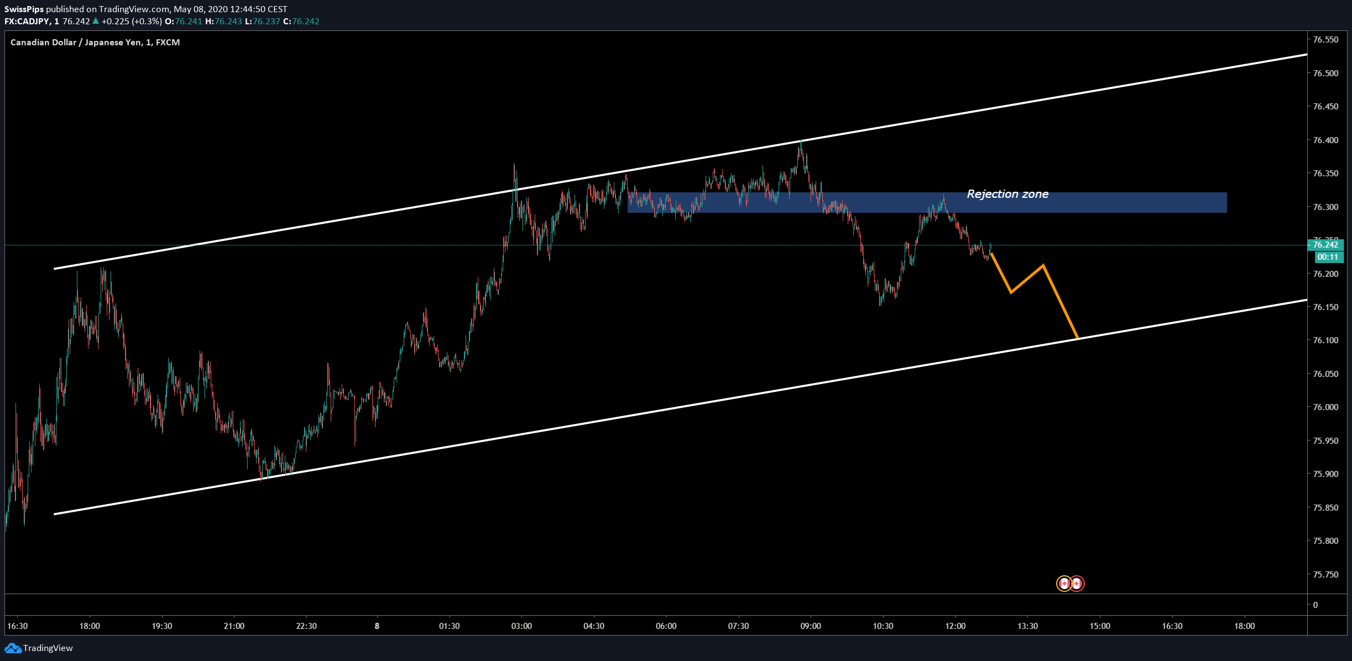Click the +0.225 (+0.3%) change value
This screenshot has height=661, width=1352.
pos(132,22)
